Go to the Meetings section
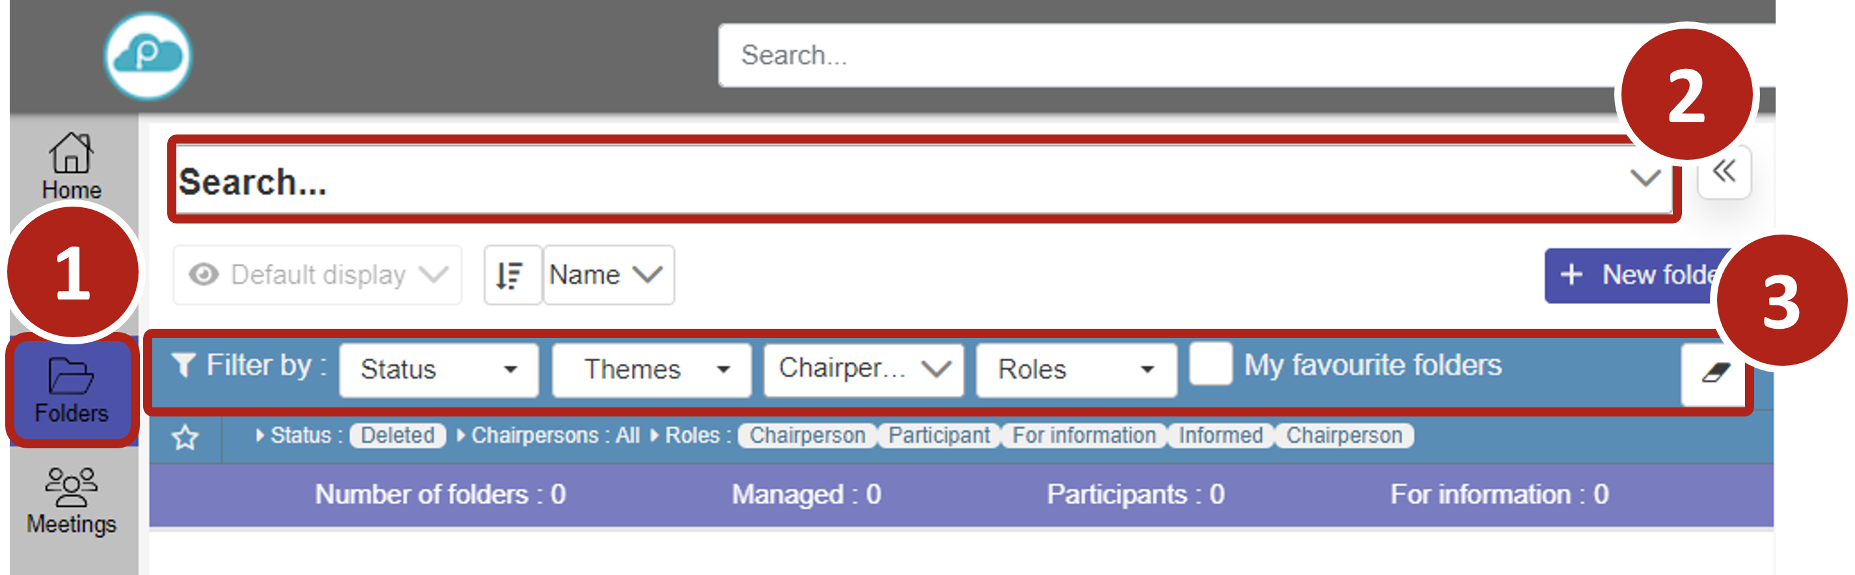The image size is (1855, 575). pyautogui.click(x=72, y=501)
